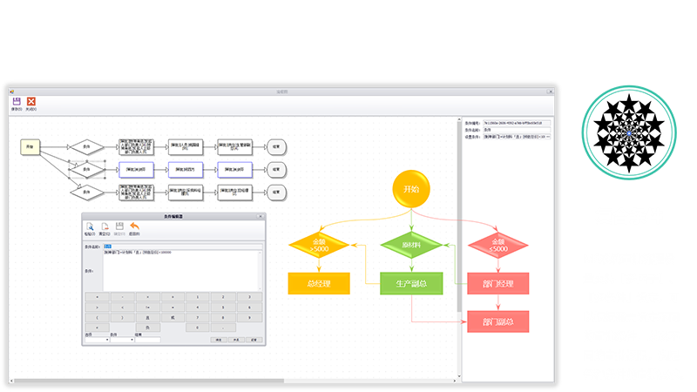Click the 部门经理 red box
This screenshot has height=392, width=697.
[x=497, y=283]
